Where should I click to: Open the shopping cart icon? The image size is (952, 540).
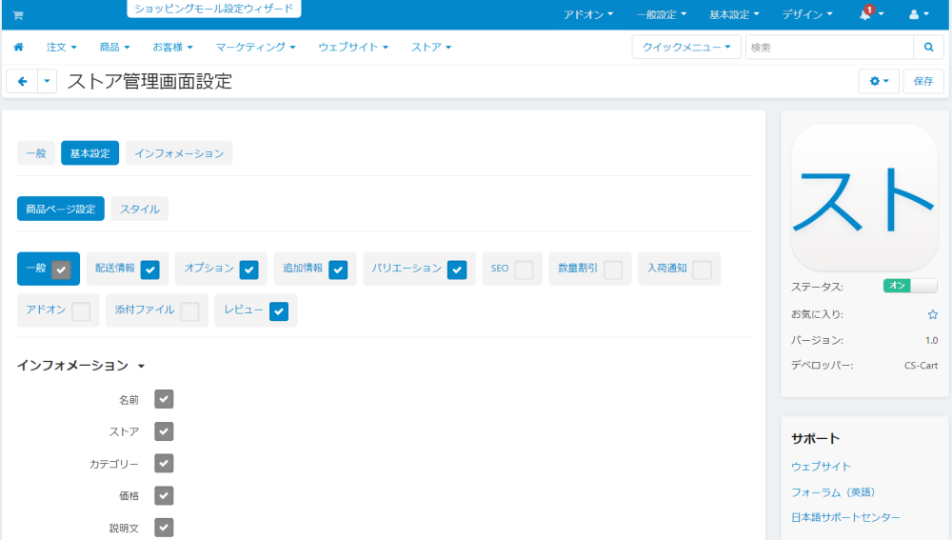(x=18, y=15)
